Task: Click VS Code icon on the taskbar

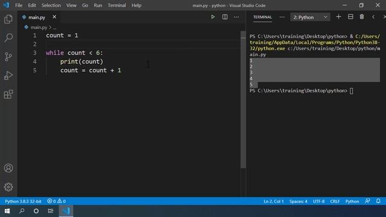Action: click(66, 211)
